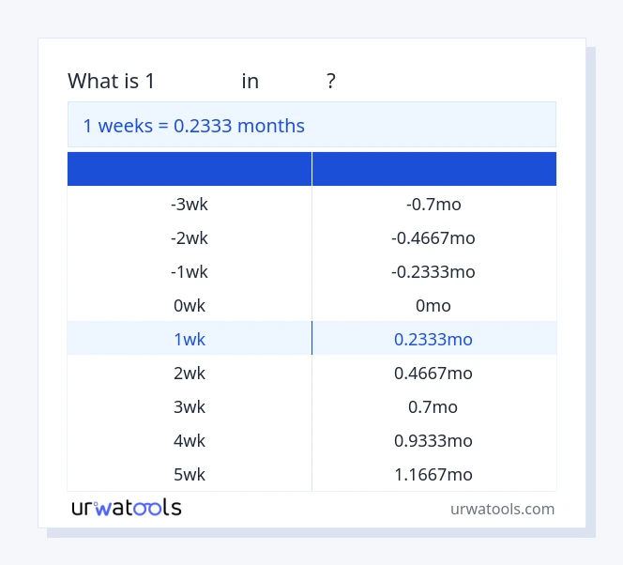Image resolution: width=623 pixels, height=565 pixels.
Task: Pick the 0wk table cell
Action: [190, 305]
